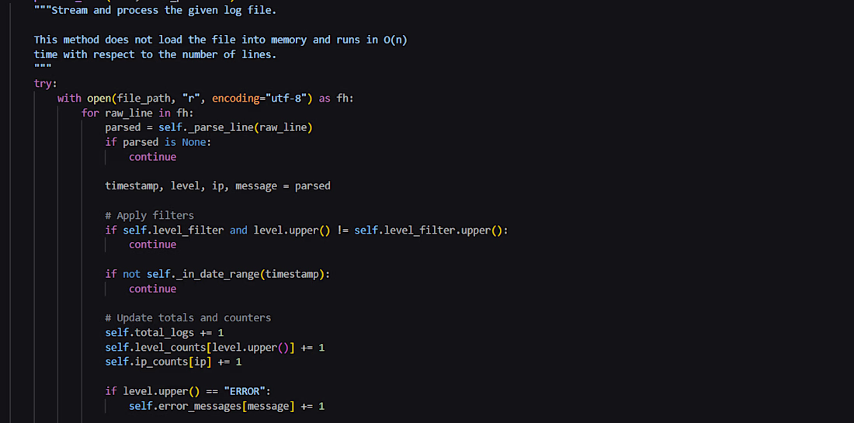The image size is (854, 423).
Task: Click self.level_filter.upper() in the comparison
Action: pyautogui.click(x=428, y=231)
